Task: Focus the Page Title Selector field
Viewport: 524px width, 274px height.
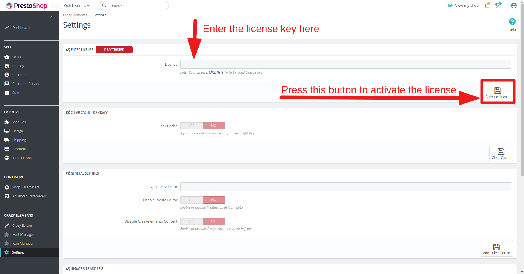Action: (x=346, y=186)
